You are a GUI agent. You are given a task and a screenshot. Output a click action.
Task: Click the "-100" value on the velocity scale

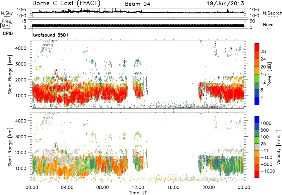tap(266, 157)
